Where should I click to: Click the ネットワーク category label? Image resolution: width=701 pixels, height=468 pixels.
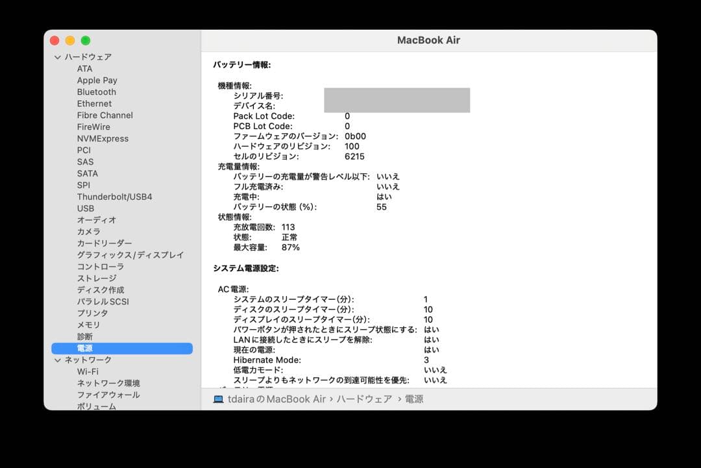point(88,360)
